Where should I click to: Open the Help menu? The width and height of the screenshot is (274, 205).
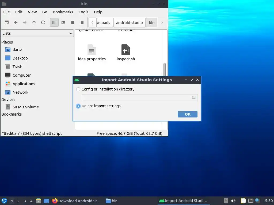coord(98,12)
